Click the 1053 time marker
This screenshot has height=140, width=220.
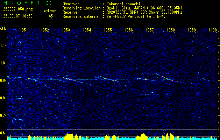(x=66, y=30)
